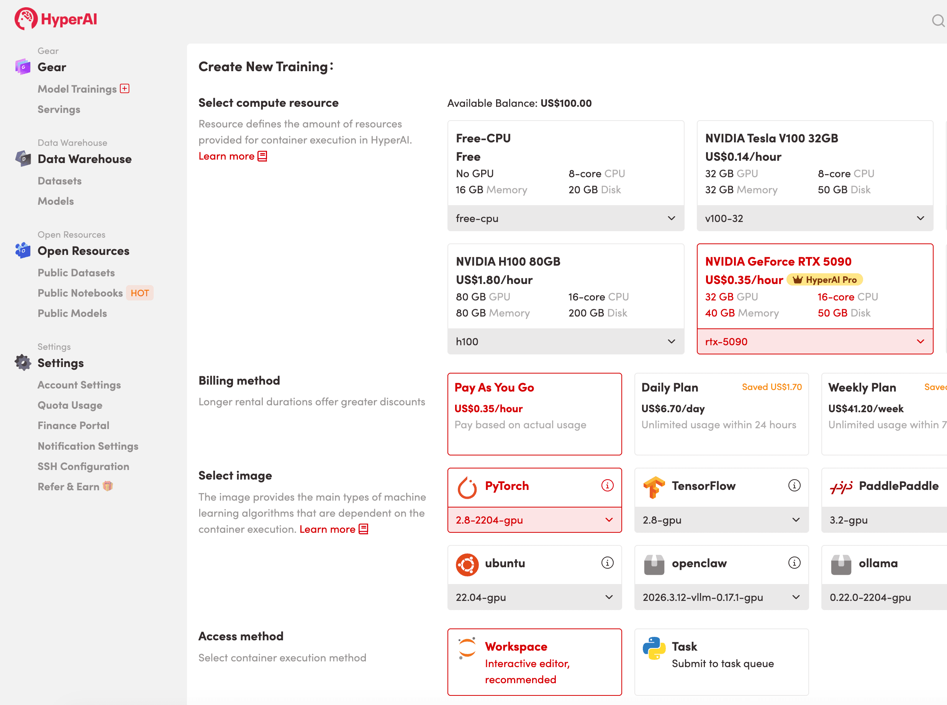Viewport: 947px width, 705px height.
Task: Select the NVIDIA Tesla V100 32GB resource
Action: (x=814, y=163)
